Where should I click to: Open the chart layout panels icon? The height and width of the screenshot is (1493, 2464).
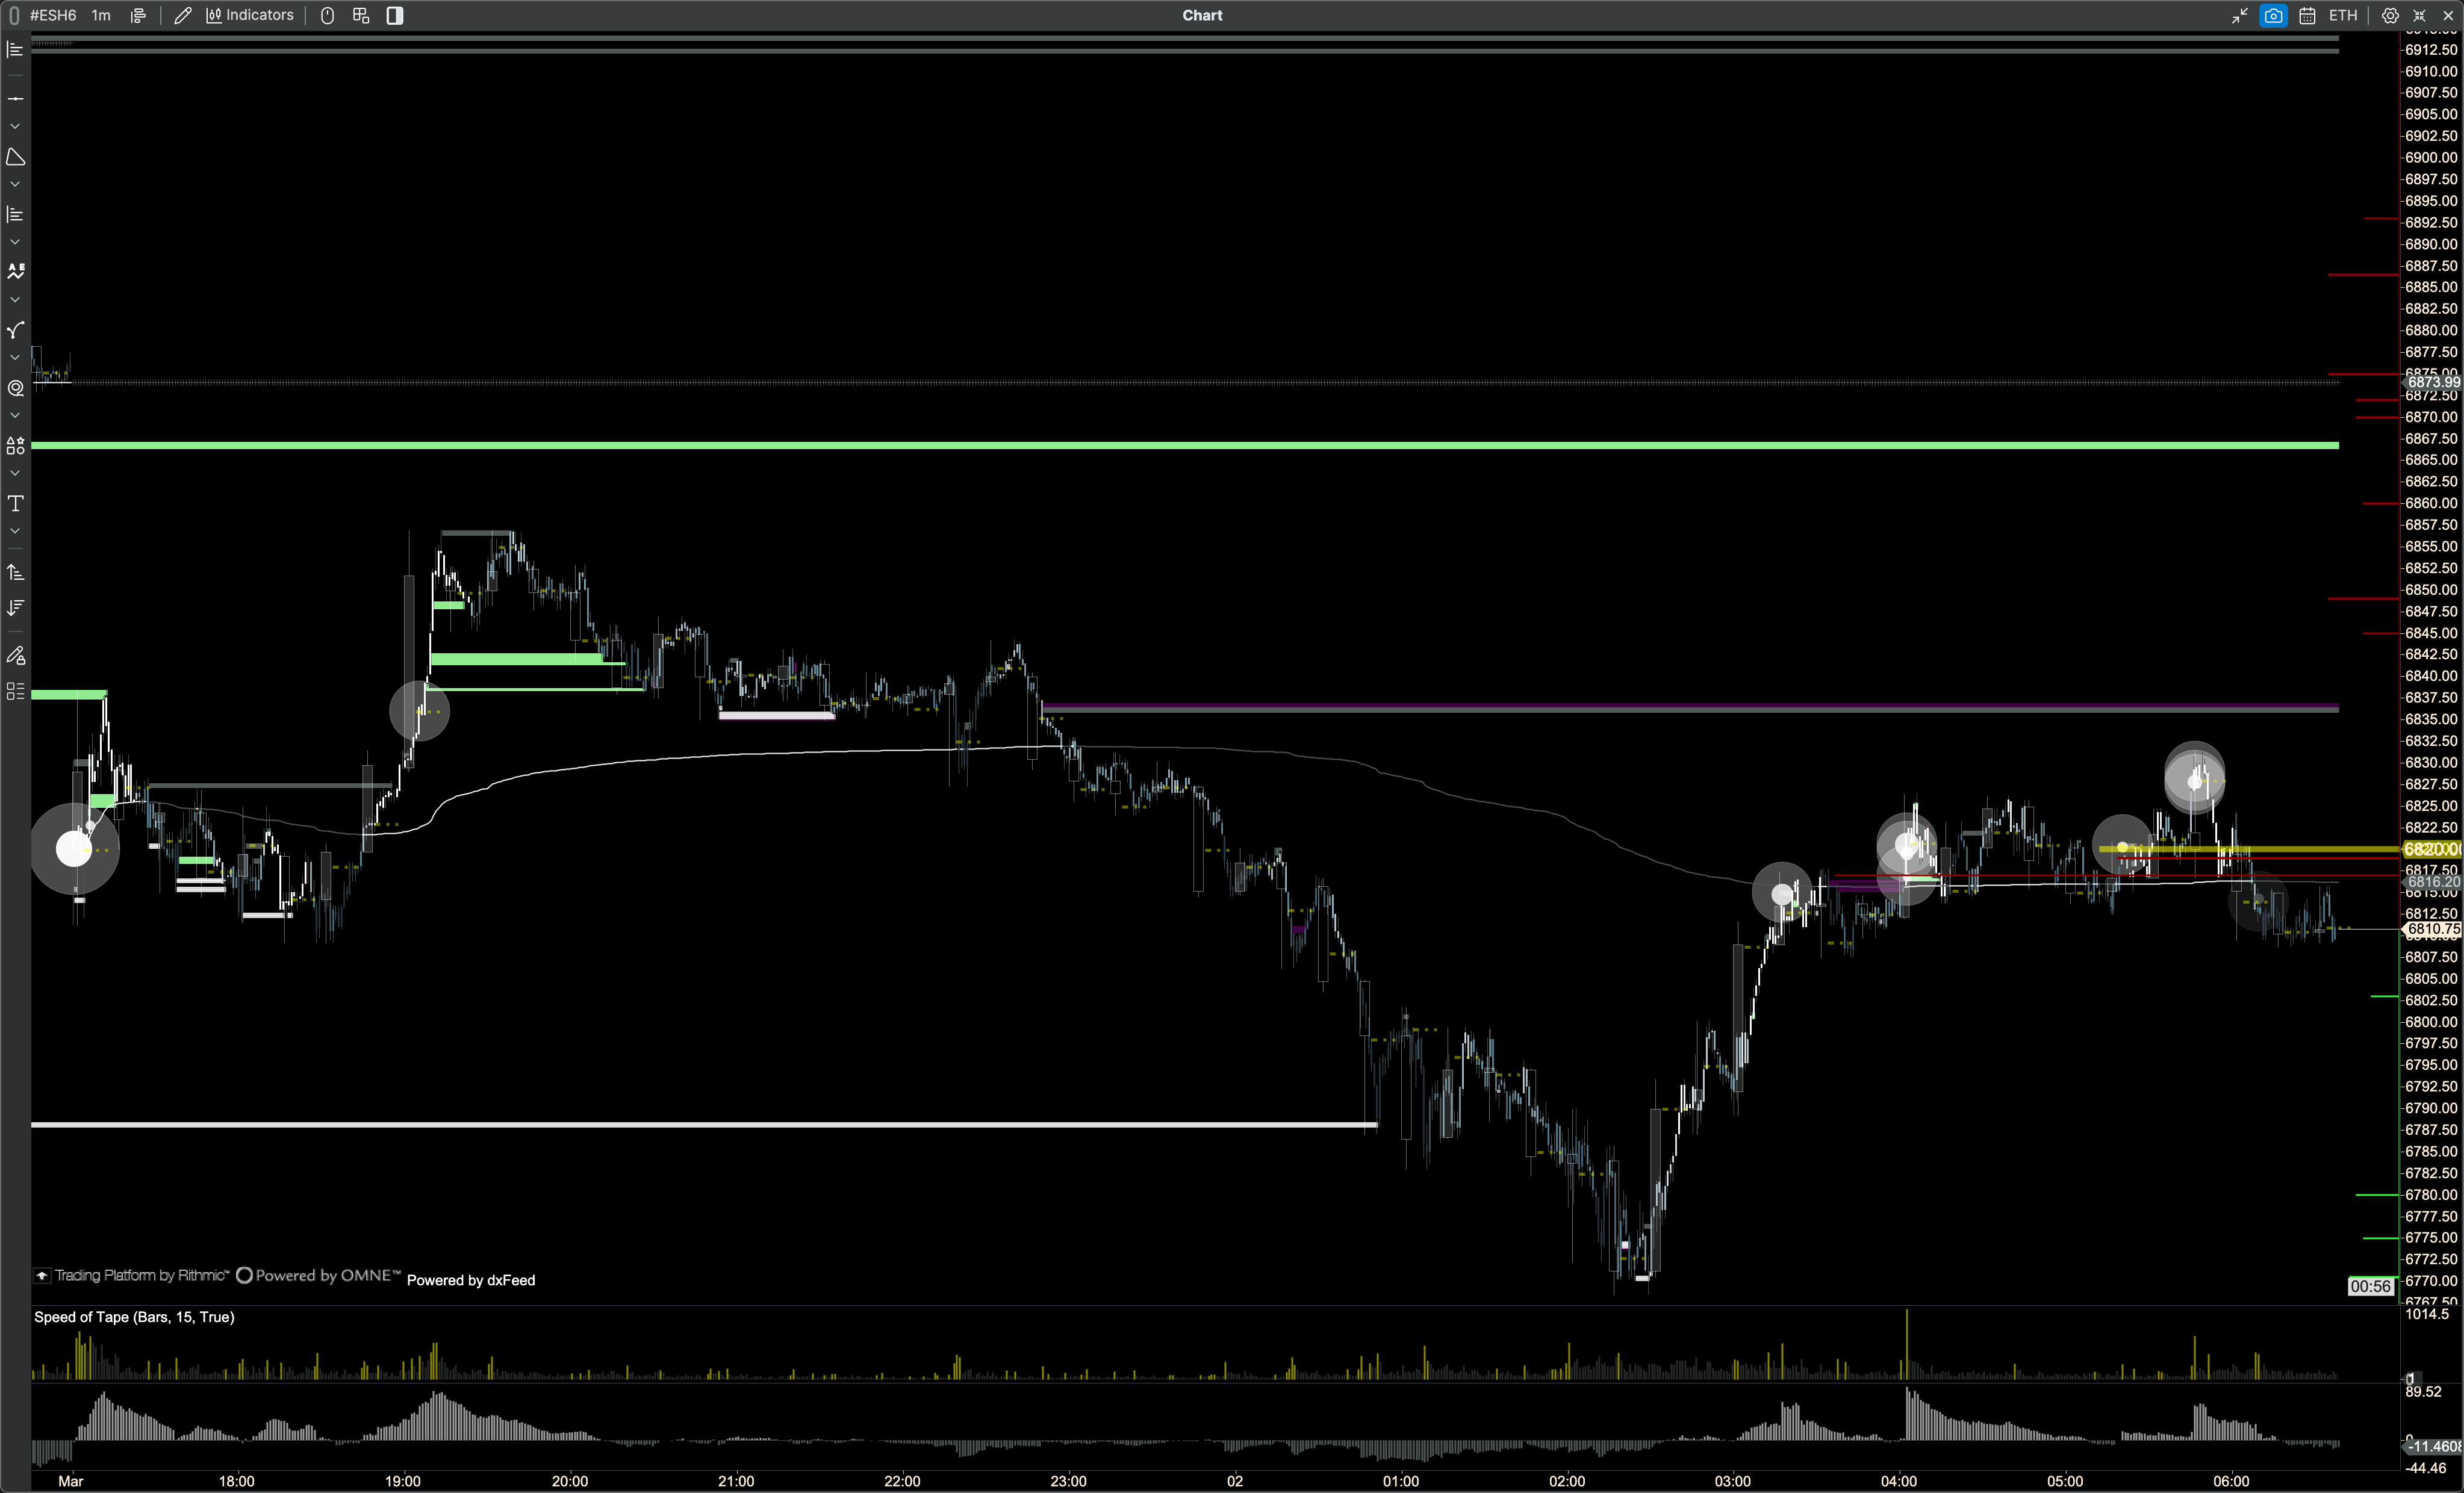click(x=361, y=15)
